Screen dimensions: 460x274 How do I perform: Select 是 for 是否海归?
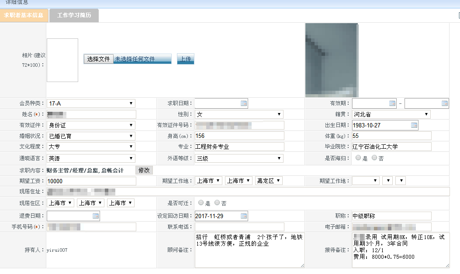358,158
